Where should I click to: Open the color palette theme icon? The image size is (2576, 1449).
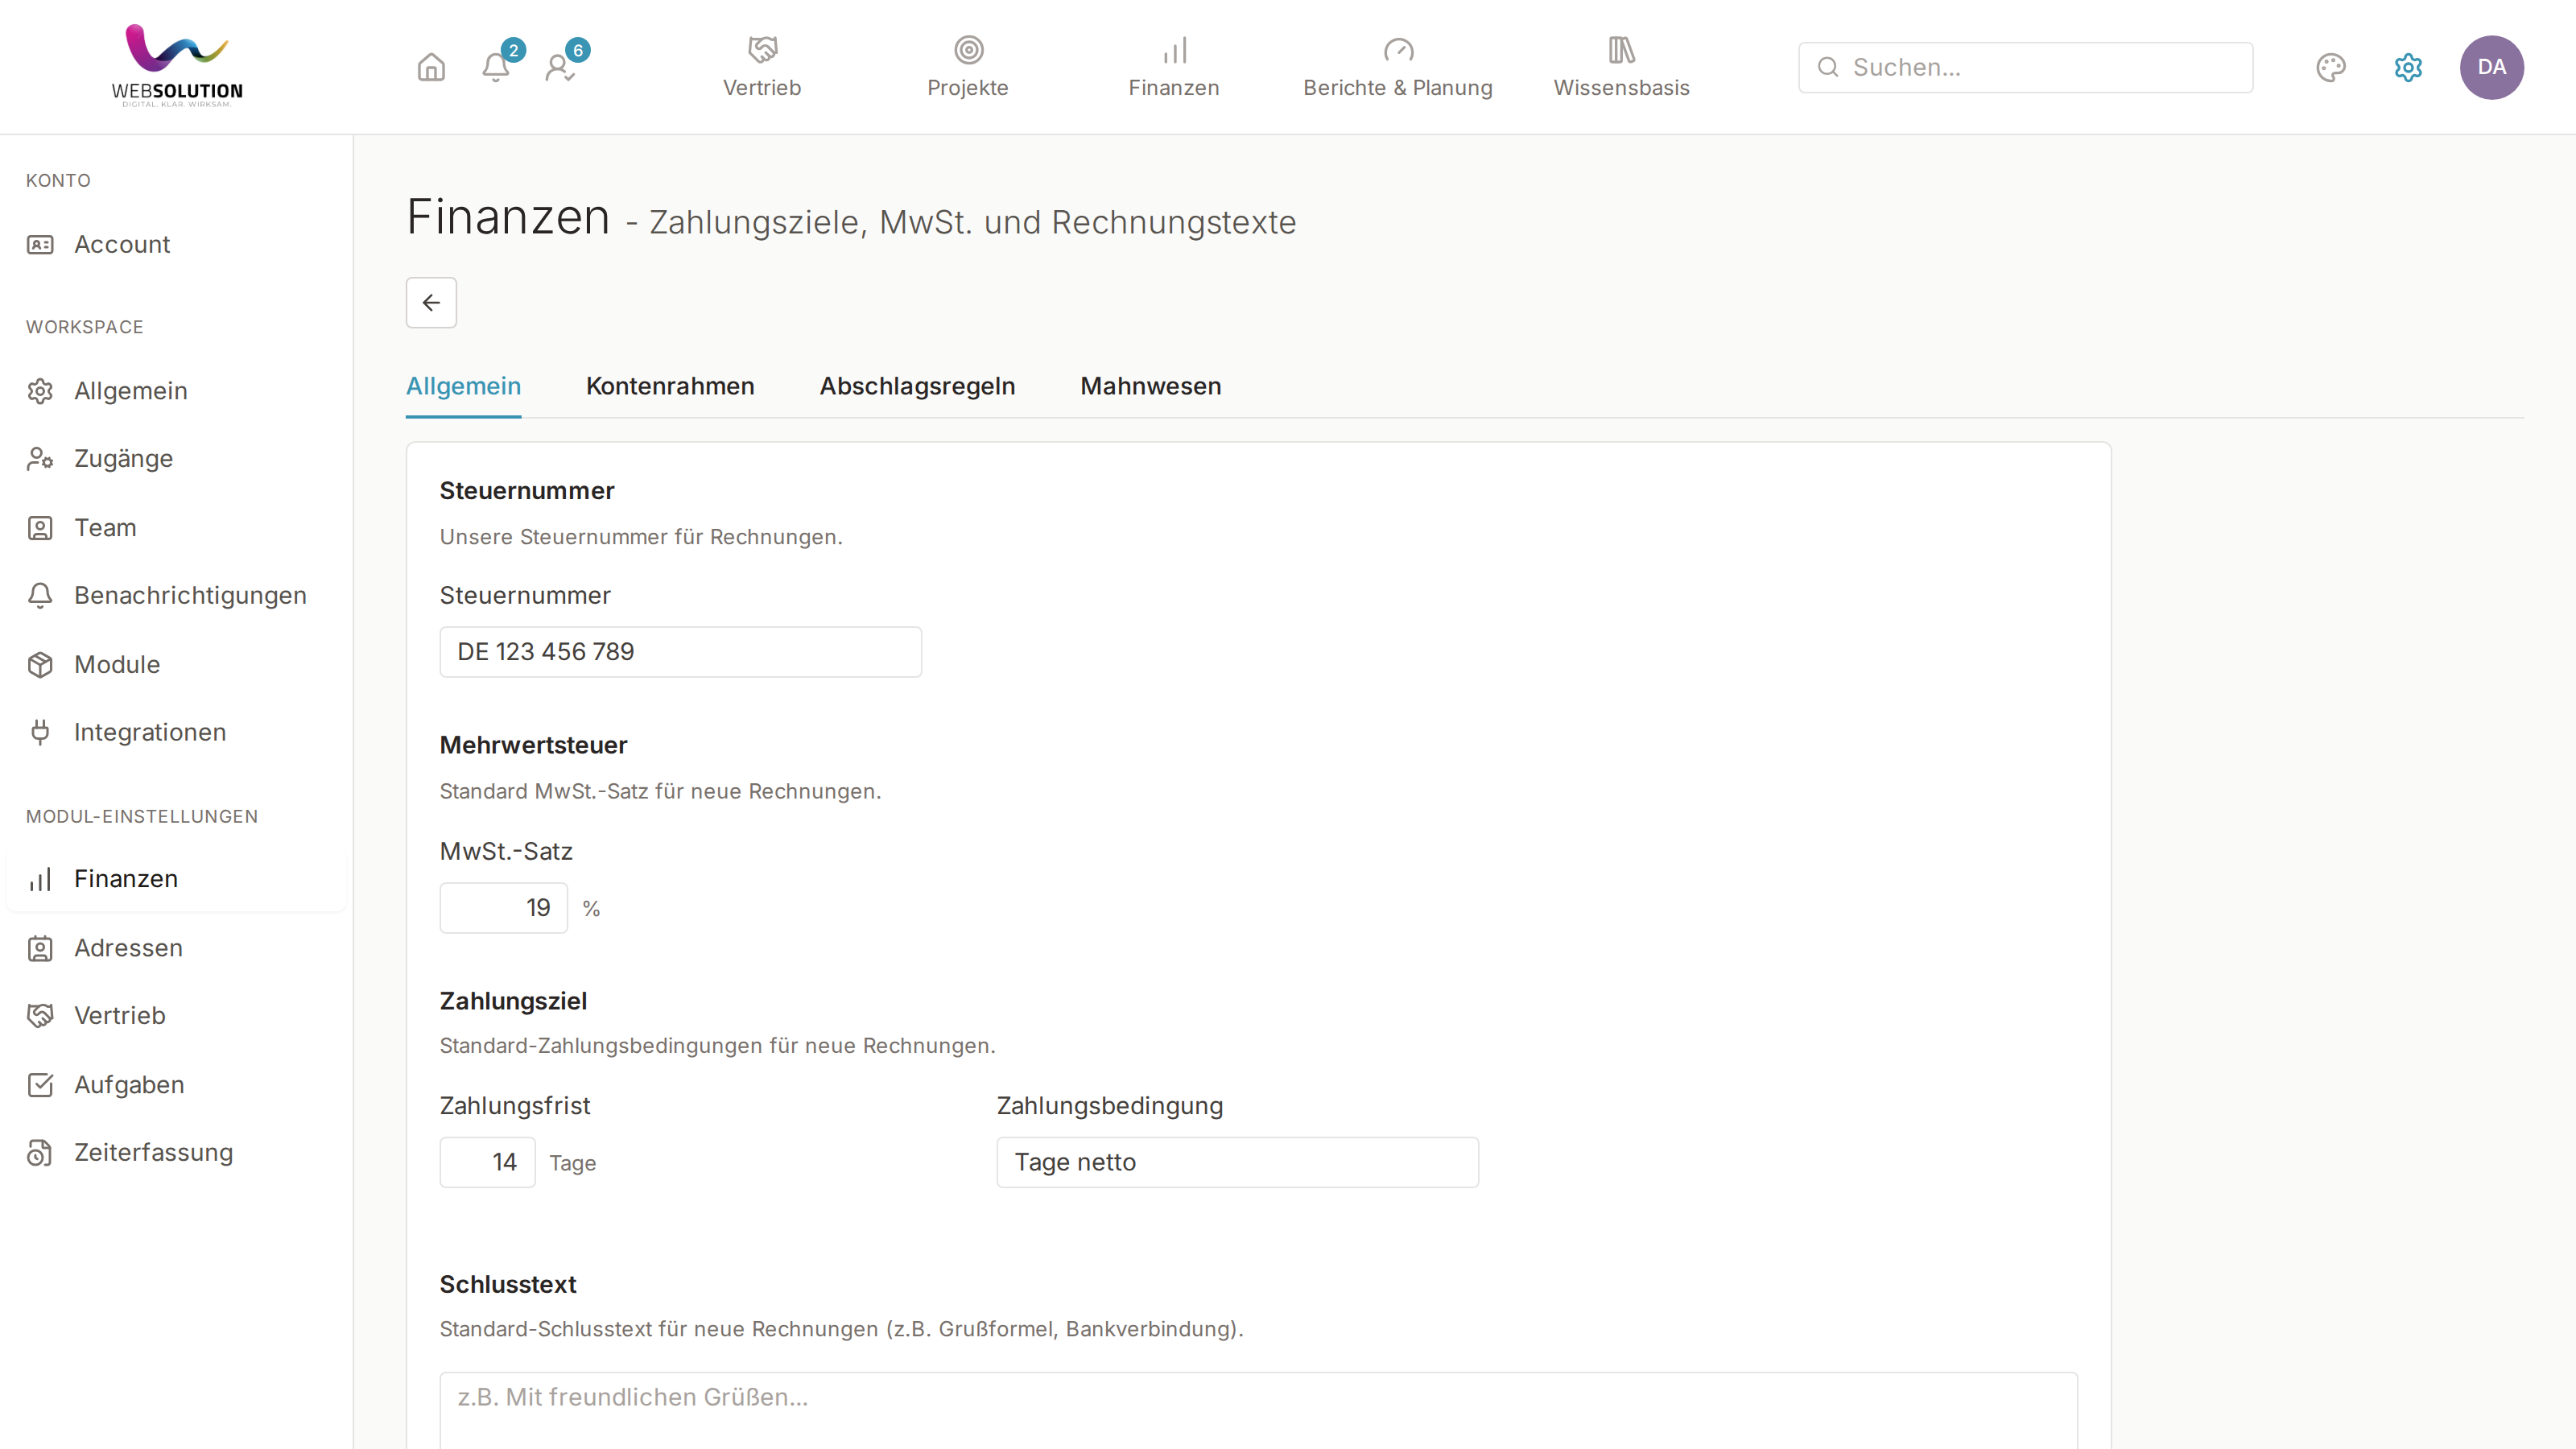(2330, 67)
